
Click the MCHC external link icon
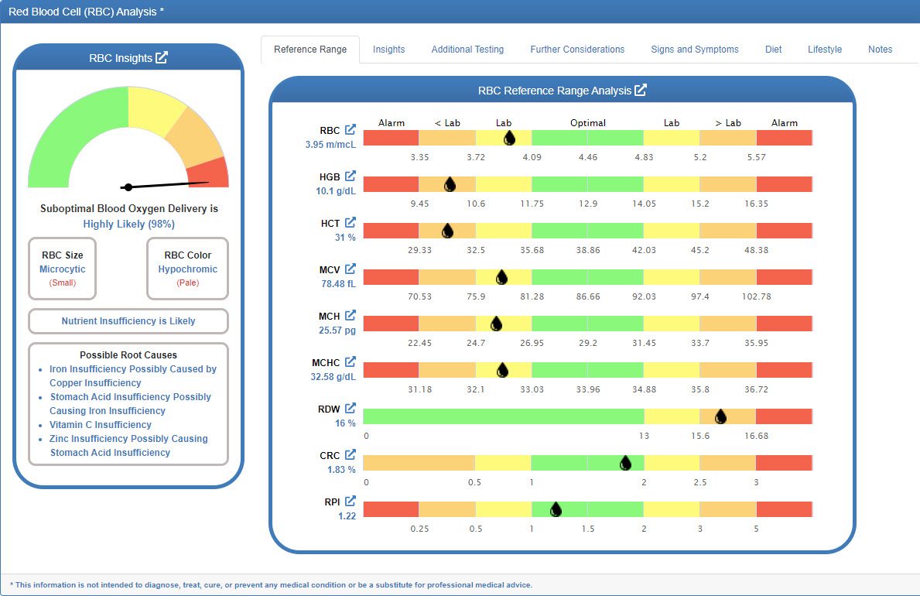coord(352,361)
